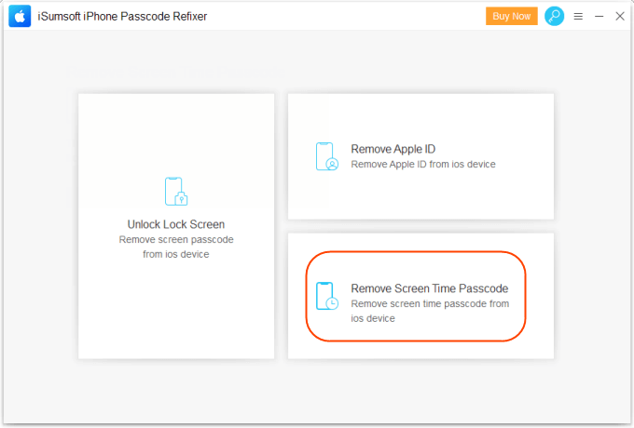The image size is (634, 428).
Task: Click 'Remove screen passcode from ios device' text
Action: click(176, 247)
